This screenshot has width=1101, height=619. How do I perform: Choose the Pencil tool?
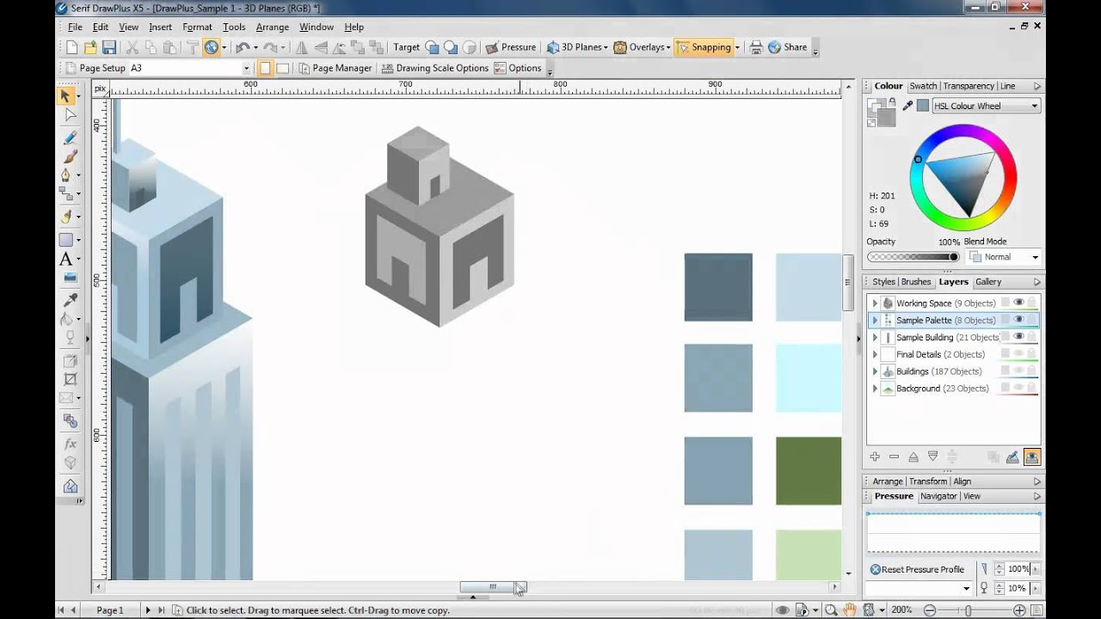pos(70,138)
